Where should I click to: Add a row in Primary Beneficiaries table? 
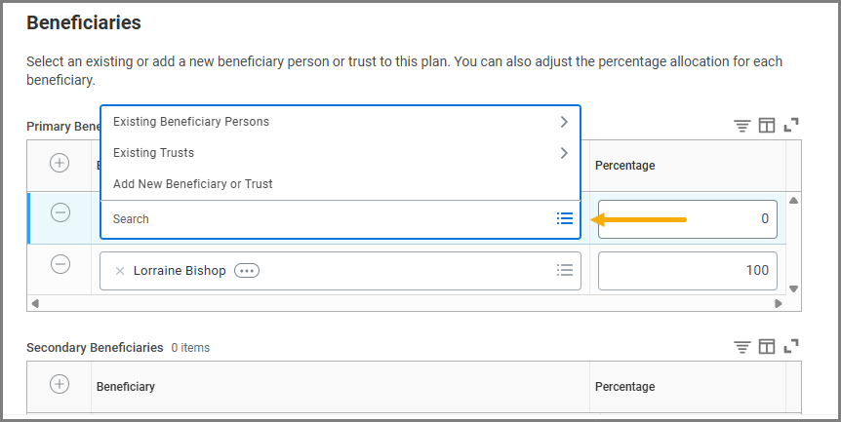click(x=60, y=164)
